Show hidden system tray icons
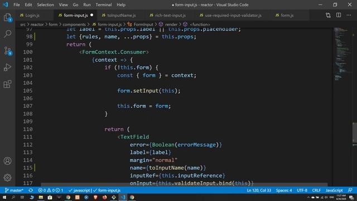The width and height of the screenshot is (357, 201). coord(308,197)
